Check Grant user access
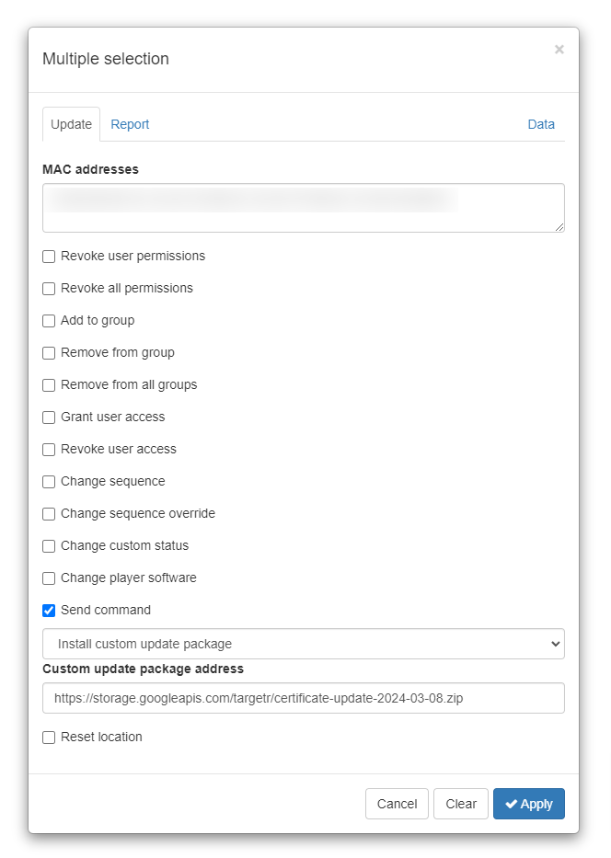This screenshot has width=611, height=858. click(49, 418)
